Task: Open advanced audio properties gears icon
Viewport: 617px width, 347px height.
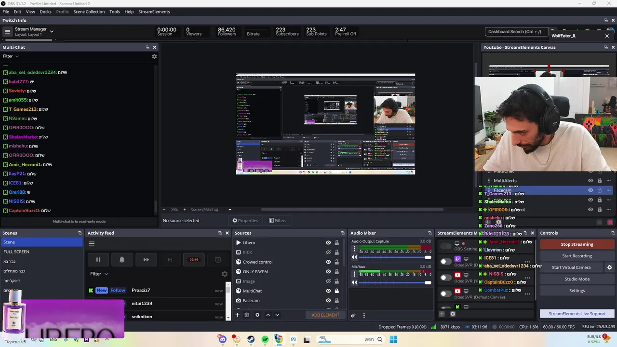Action: 353,315
